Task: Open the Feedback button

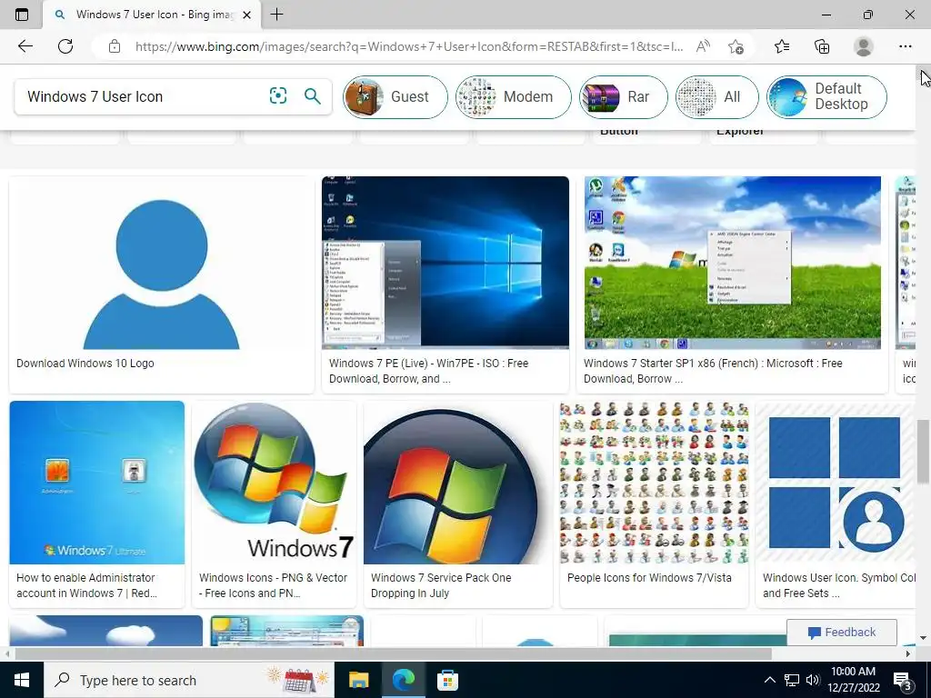Action: 841,633
